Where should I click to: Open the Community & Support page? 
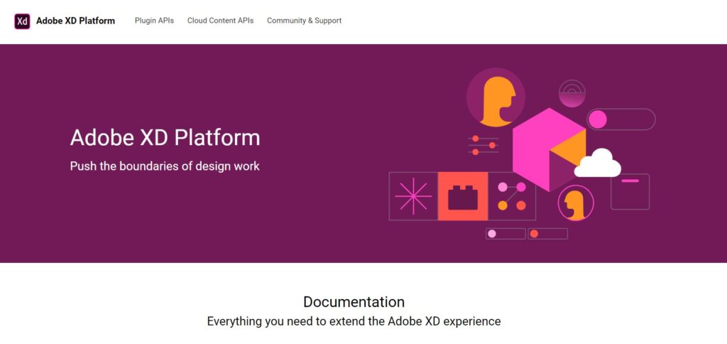pos(304,21)
